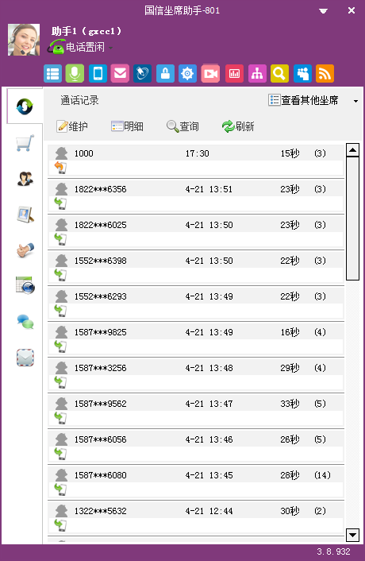Select call record 1587***3256
Screen dimensions: 365x561
(196, 375)
